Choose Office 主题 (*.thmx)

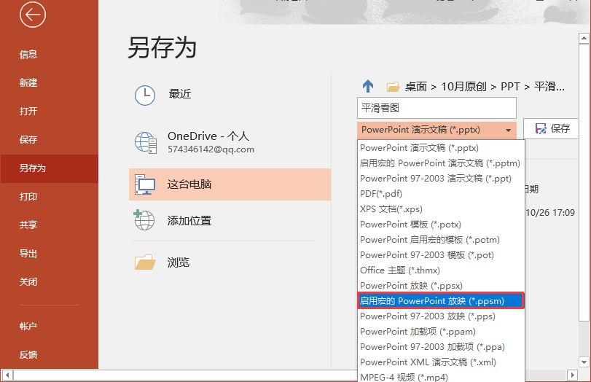tap(441, 270)
